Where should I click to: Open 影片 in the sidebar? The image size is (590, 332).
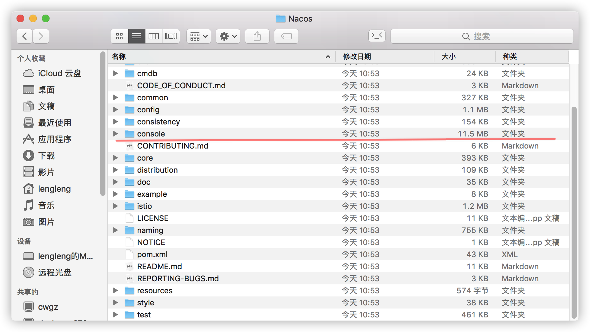[x=39, y=172]
